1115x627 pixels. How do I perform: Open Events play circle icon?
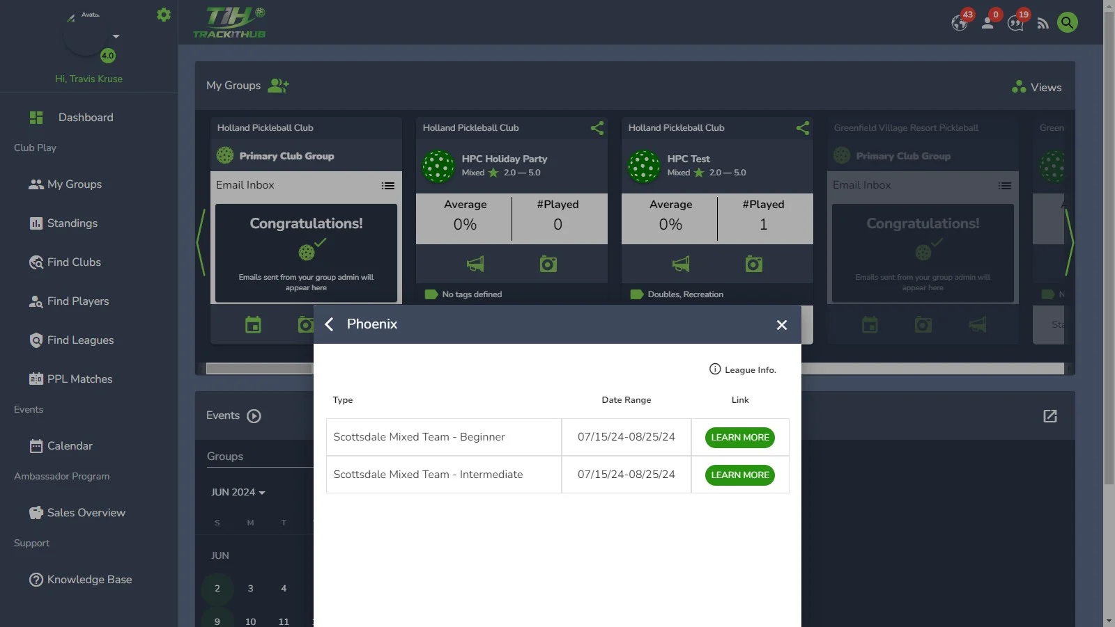[x=254, y=416]
